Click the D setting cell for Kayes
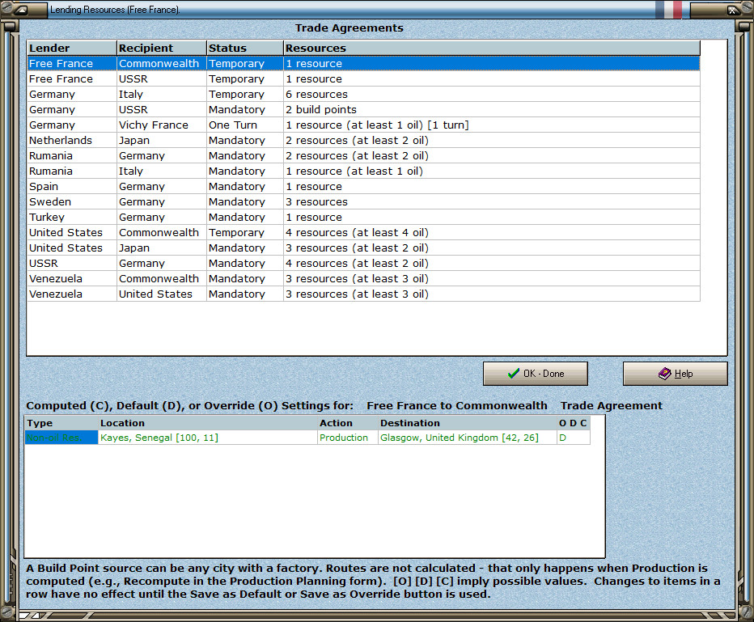 point(574,438)
